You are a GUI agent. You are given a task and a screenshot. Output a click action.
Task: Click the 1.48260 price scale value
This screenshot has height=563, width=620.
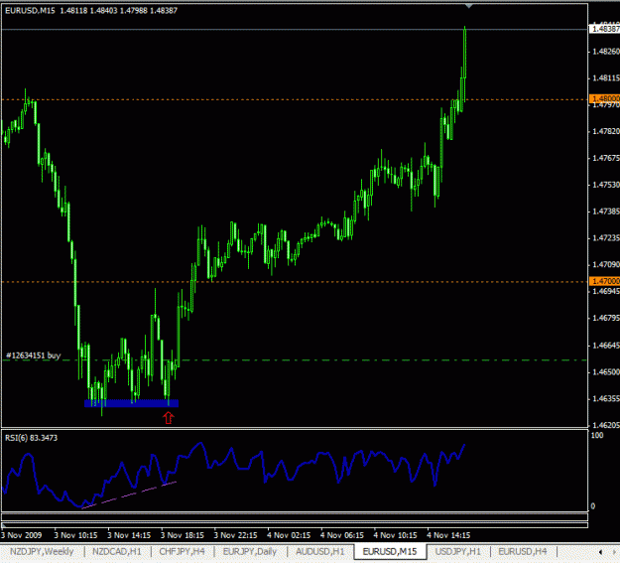point(605,52)
